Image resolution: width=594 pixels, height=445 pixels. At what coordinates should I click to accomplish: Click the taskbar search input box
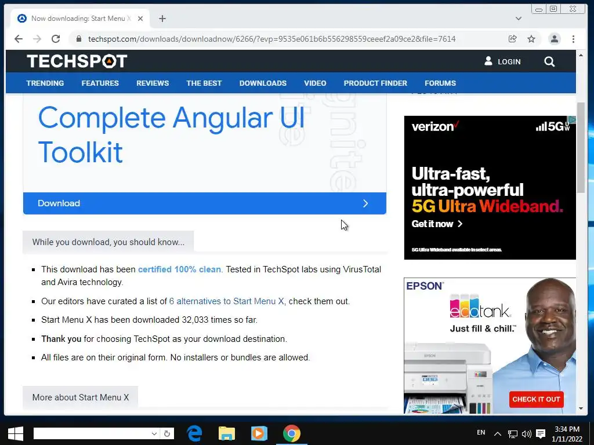pos(92,433)
